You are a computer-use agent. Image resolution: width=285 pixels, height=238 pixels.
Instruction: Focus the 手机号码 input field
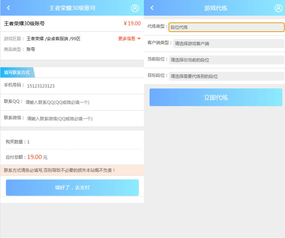(84, 86)
